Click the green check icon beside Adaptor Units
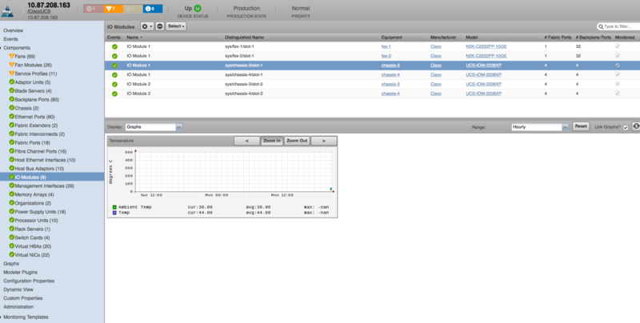The width and height of the screenshot is (640, 323). 11,82
